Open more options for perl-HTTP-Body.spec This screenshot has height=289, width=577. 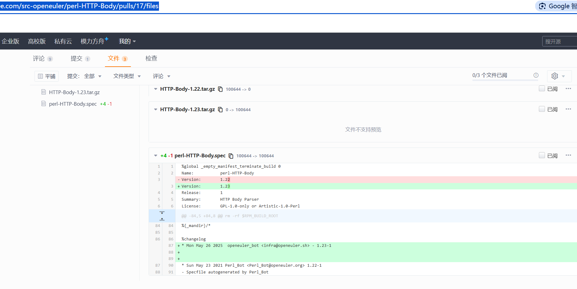pos(568,155)
